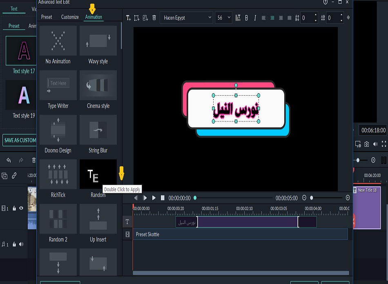Play the text preview
The image size is (388, 284).
154,198
